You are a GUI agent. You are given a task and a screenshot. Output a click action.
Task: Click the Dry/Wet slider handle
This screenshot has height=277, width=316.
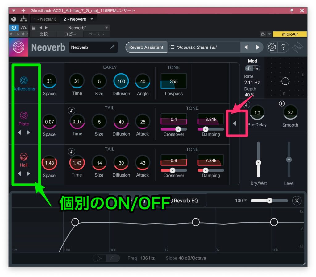pos(259,163)
